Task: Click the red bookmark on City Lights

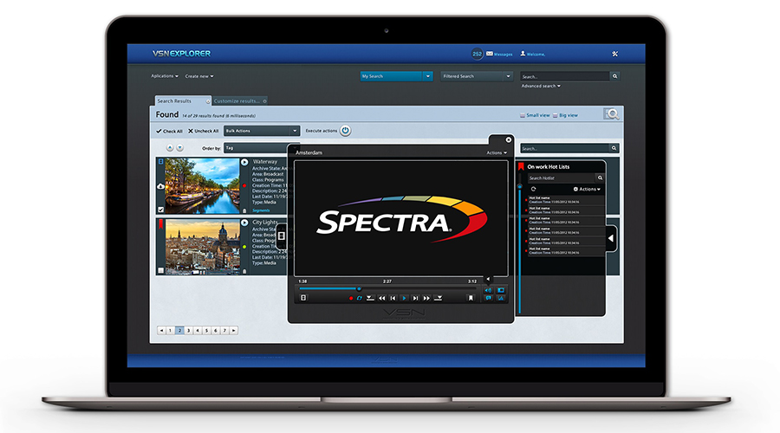Action: [160, 224]
